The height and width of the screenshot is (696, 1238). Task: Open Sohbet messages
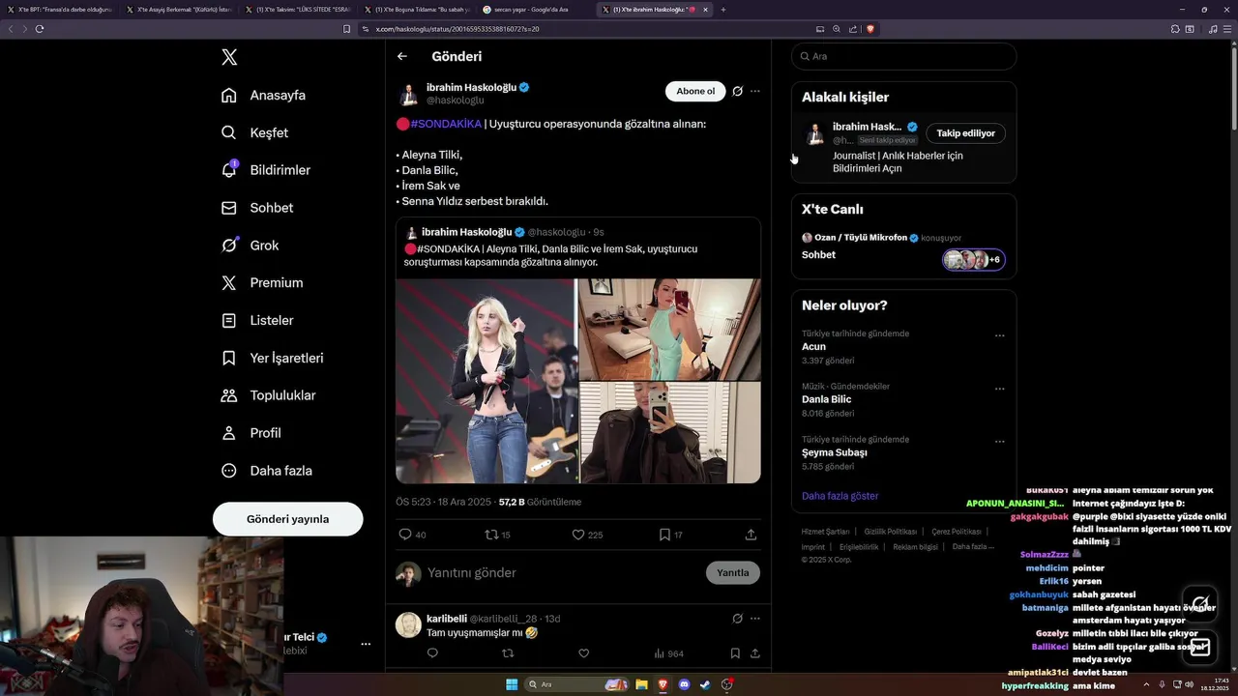(x=257, y=208)
